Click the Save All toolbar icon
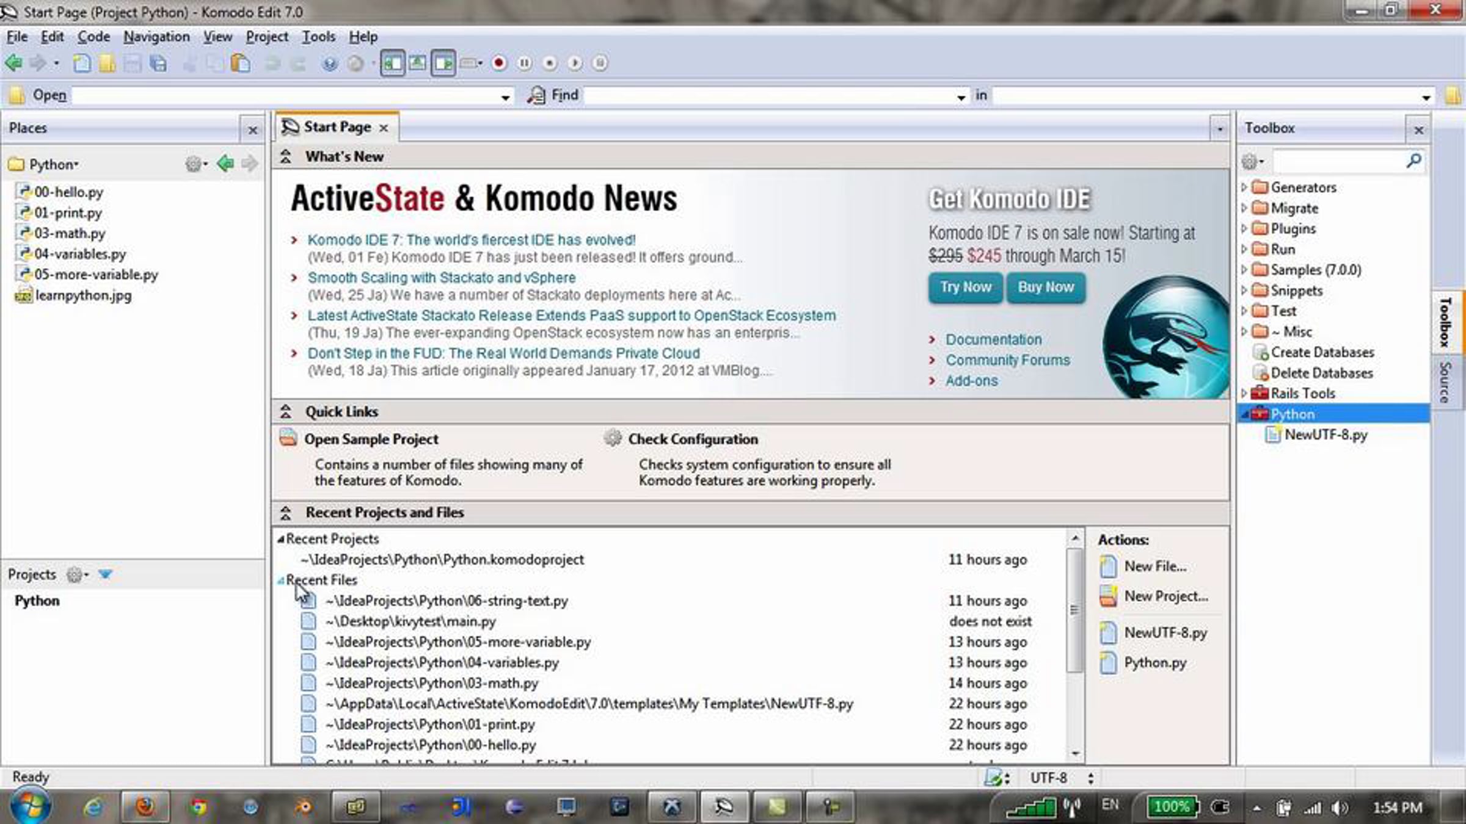 click(x=158, y=63)
